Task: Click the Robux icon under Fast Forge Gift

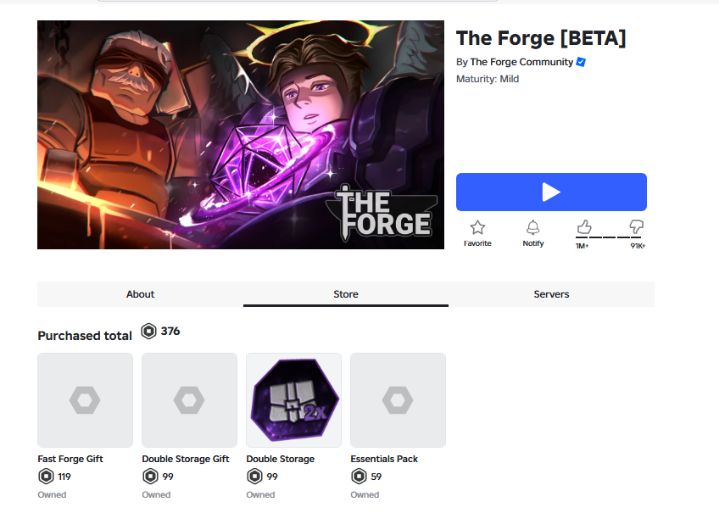Action: pos(46,477)
